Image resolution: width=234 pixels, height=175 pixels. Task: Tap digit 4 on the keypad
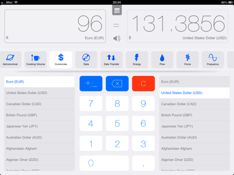coord(91,123)
